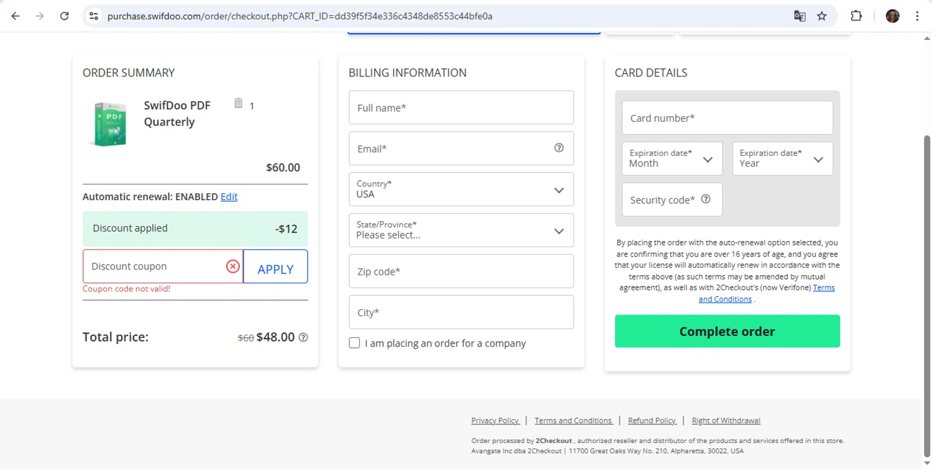Screen dimensions: 932x469
Task: Open Expiration date Year dropdown
Action: click(783, 158)
